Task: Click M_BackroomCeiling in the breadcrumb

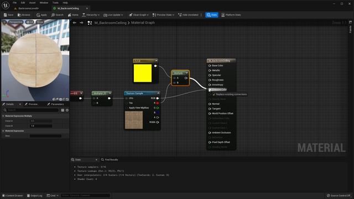Action: [x=111, y=23]
